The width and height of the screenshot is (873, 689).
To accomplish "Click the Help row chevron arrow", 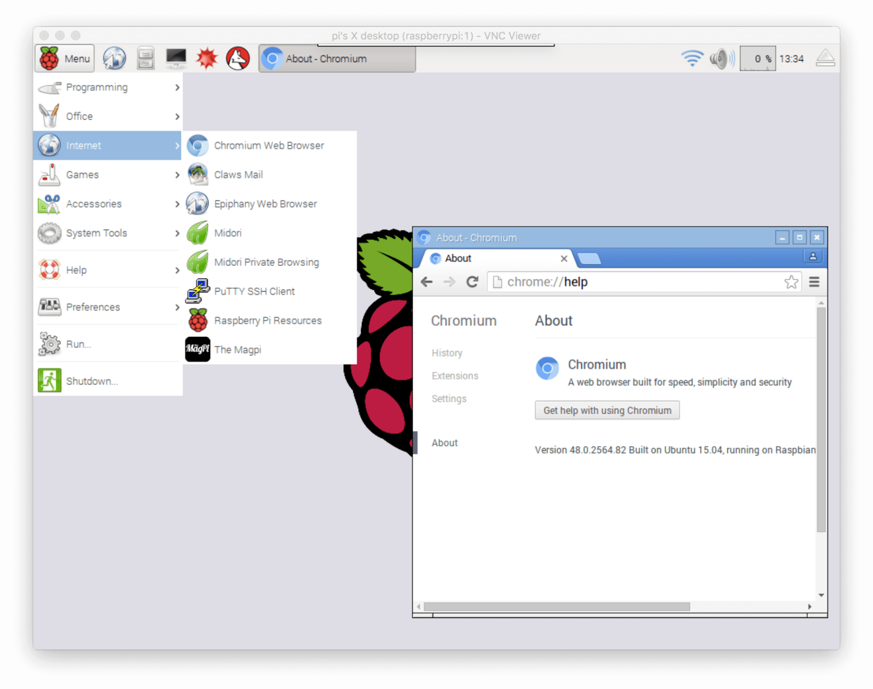I will [177, 270].
